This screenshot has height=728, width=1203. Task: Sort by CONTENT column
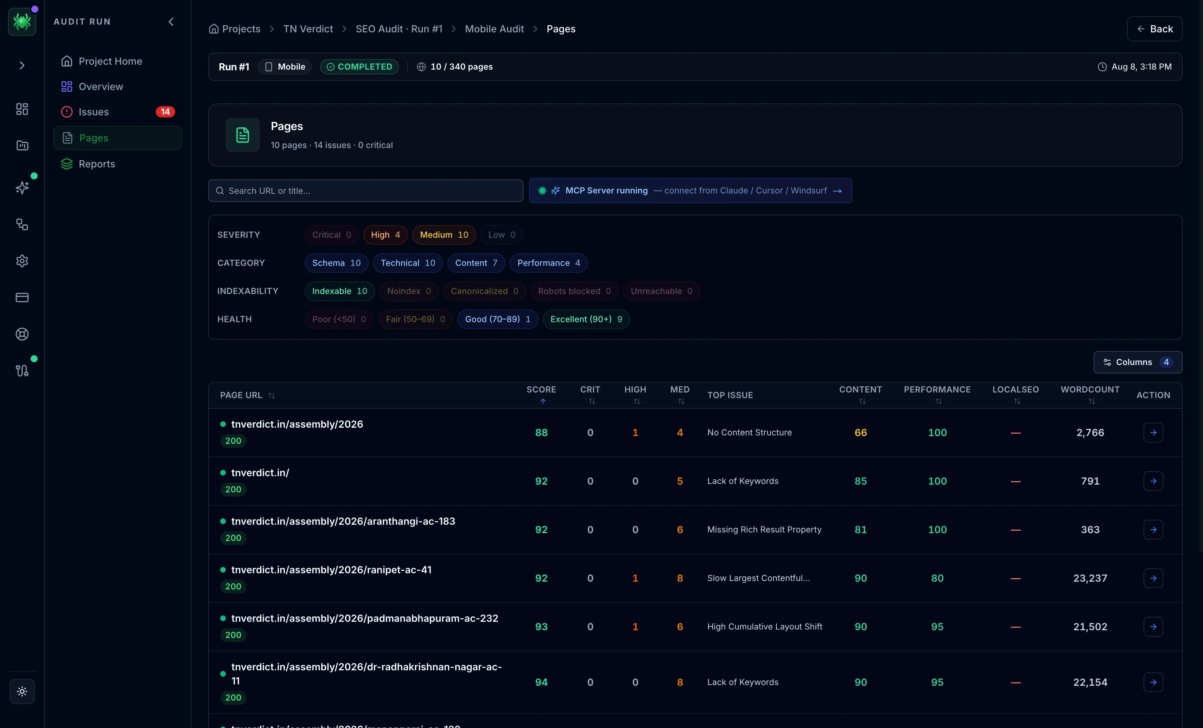[x=860, y=395]
